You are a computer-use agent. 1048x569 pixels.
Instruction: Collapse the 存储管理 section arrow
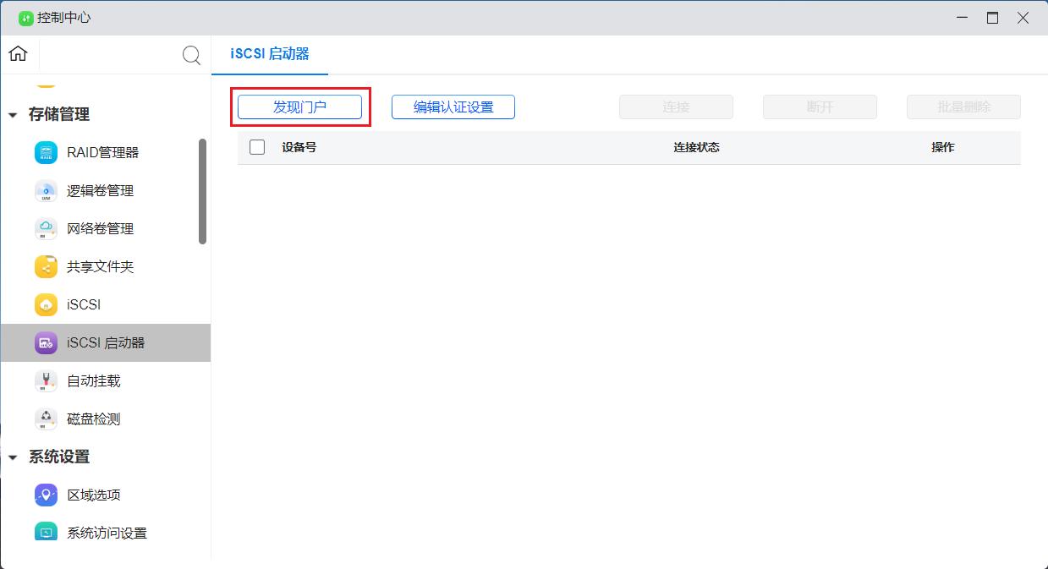coord(13,115)
